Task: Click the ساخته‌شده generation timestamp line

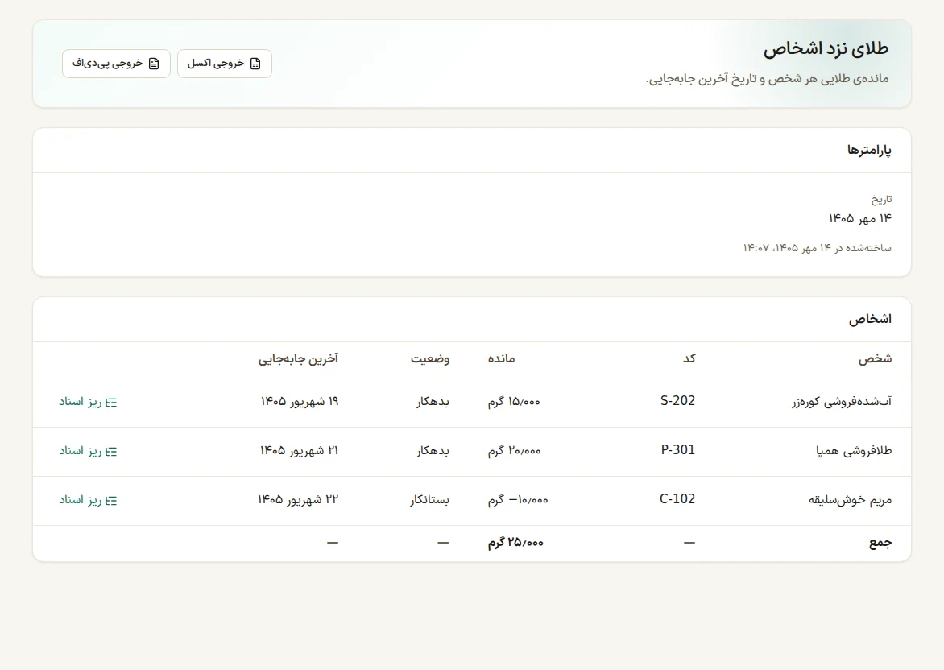Action: click(817, 248)
